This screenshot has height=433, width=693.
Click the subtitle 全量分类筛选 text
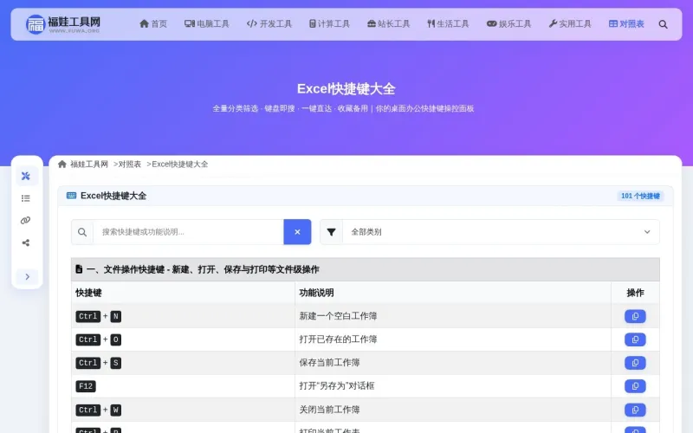click(x=235, y=109)
